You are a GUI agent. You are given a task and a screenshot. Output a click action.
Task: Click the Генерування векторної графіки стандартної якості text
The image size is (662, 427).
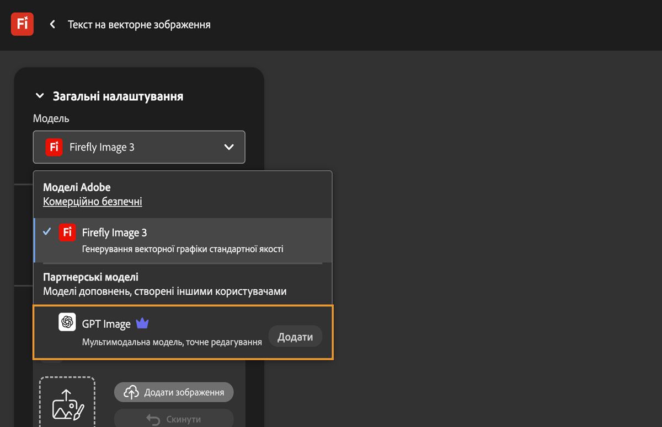[183, 249]
